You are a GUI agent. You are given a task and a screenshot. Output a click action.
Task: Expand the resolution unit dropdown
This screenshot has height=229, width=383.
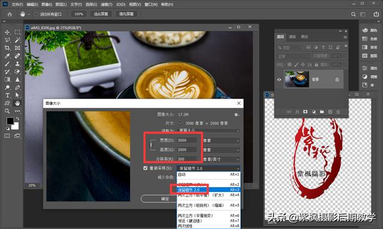pyautogui.click(x=221, y=159)
